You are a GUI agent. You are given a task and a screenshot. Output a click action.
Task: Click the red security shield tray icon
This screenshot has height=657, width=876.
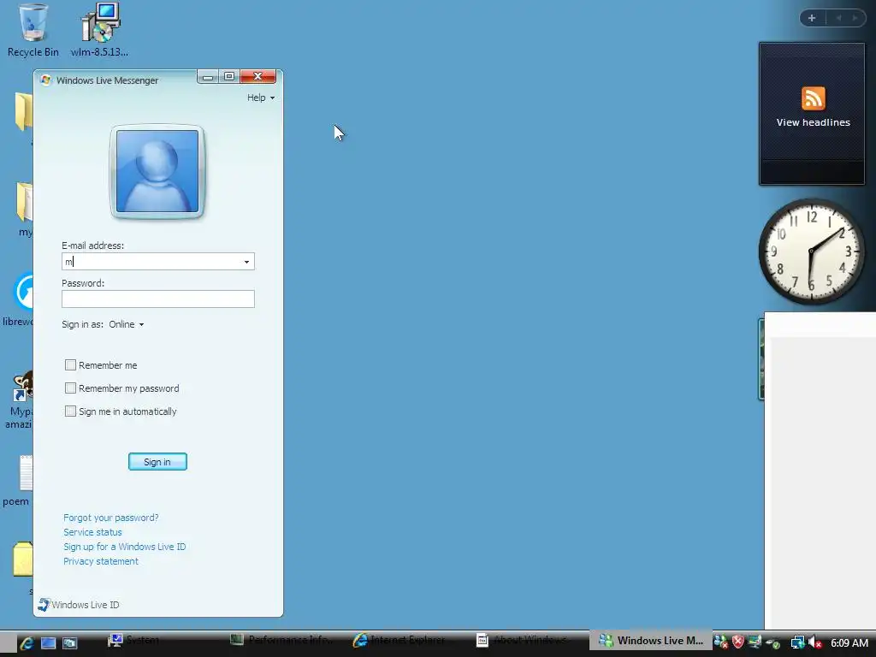click(738, 642)
